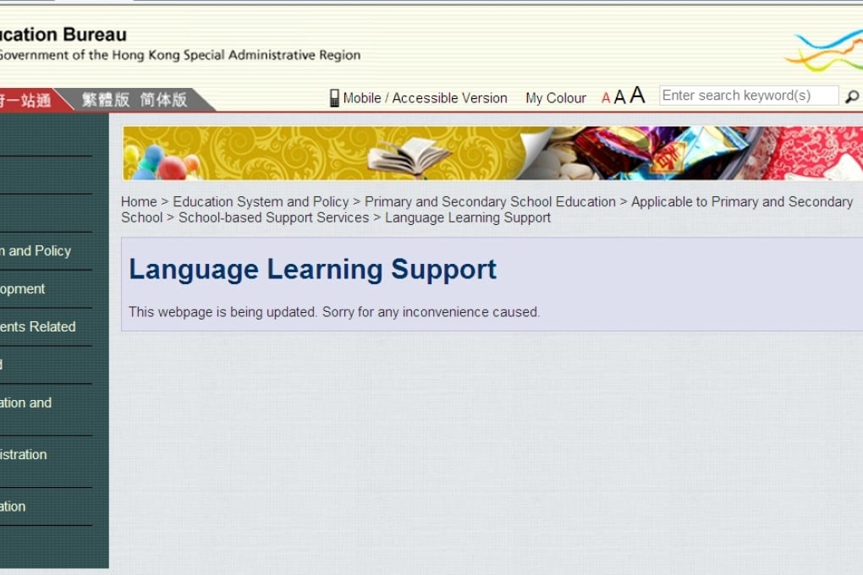Select the largest "A" text size
The height and width of the screenshot is (575, 863).
pyautogui.click(x=637, y=94)
